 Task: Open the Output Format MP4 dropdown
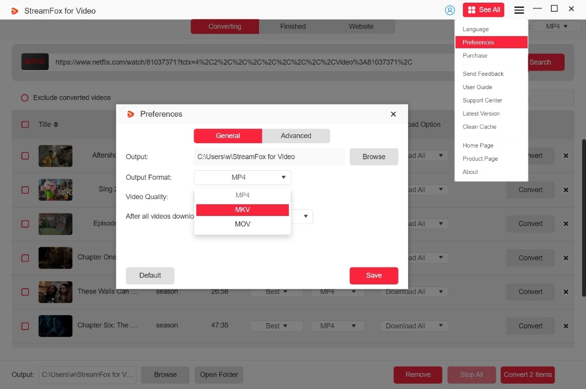(x=242, y=177)
